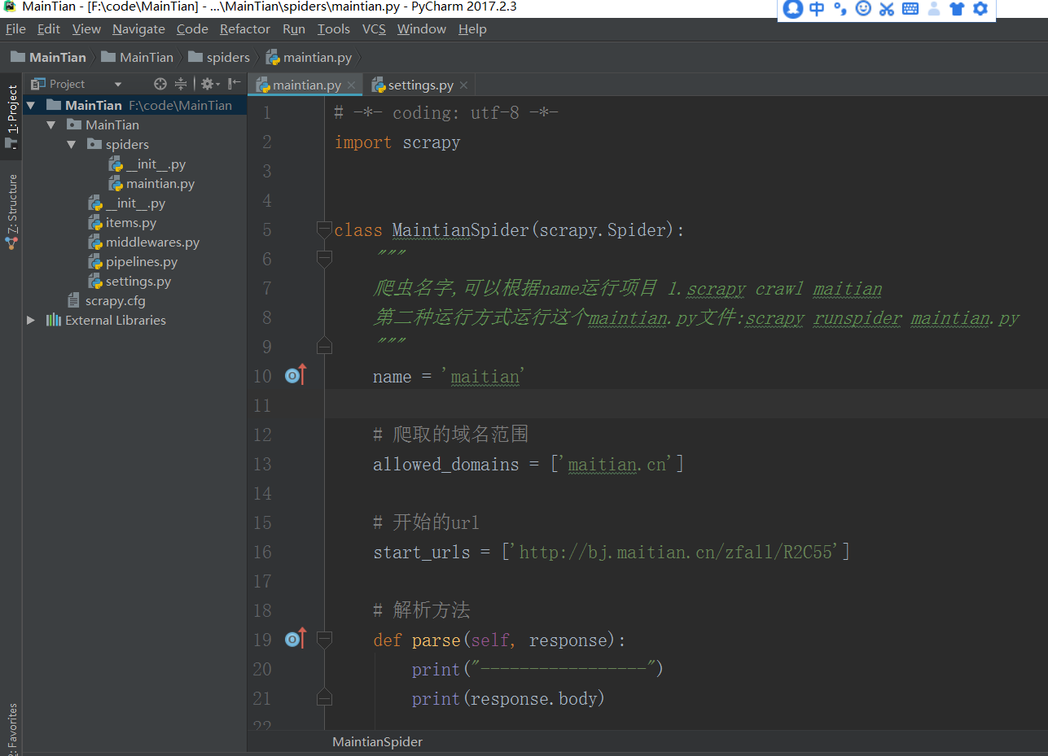
Task: Click the override marker beside the name line
Action: [295, 376]
